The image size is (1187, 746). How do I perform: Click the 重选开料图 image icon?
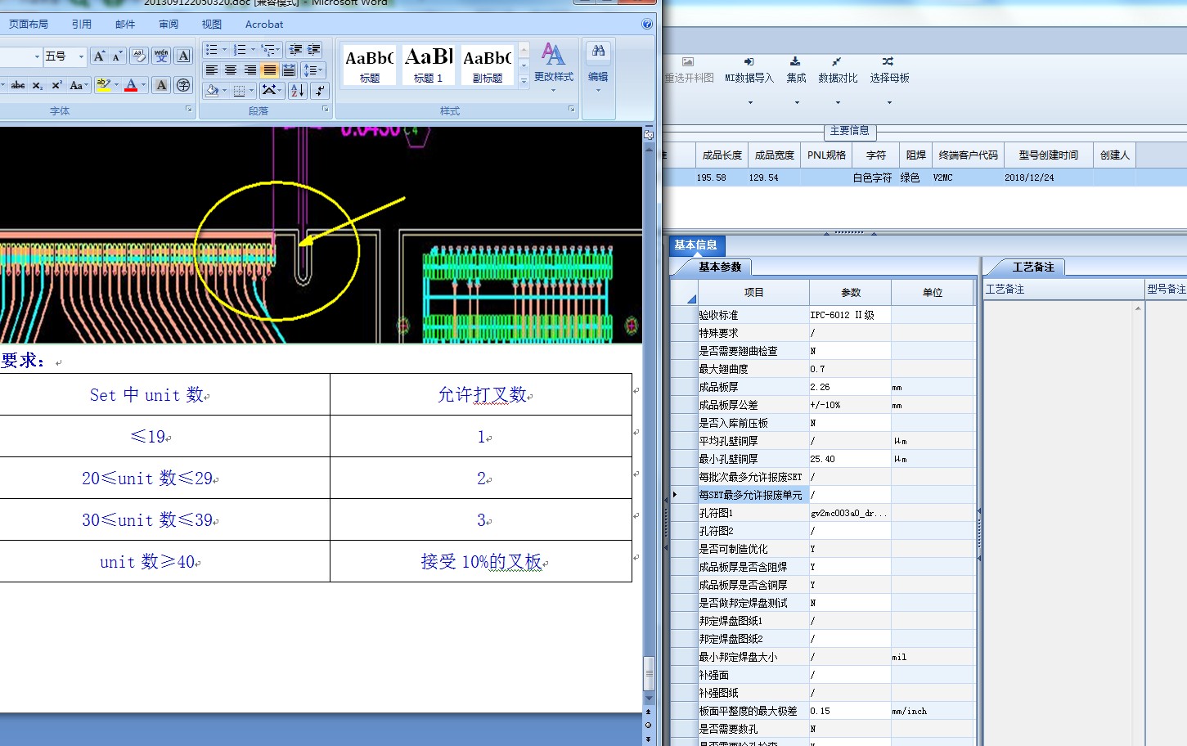pos(688,61)
